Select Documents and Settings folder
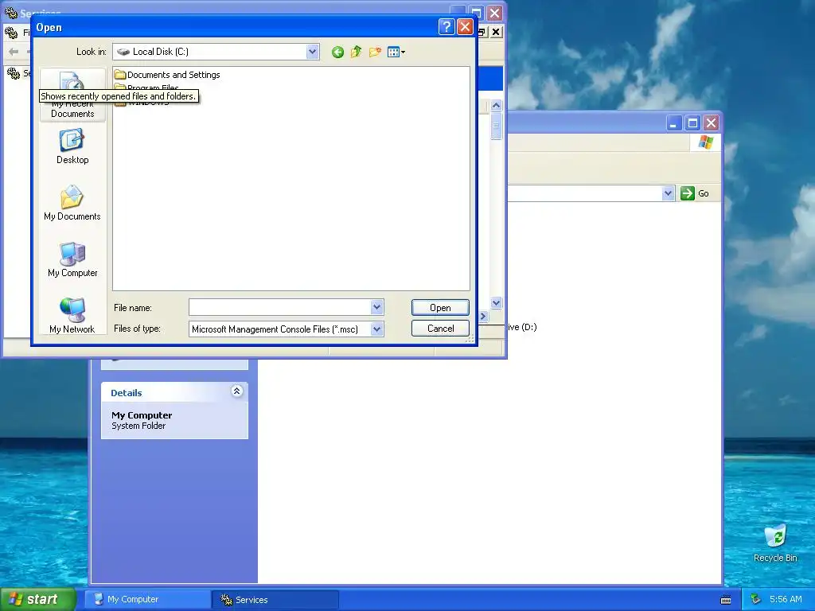The height and width of the screenshot is (611, 815). [167, 75]
